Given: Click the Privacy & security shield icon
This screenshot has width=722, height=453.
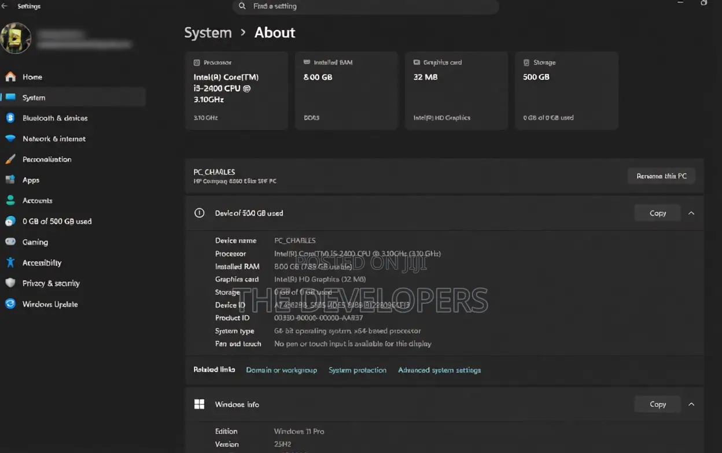Looking at the screenshot, I should 10,283.
